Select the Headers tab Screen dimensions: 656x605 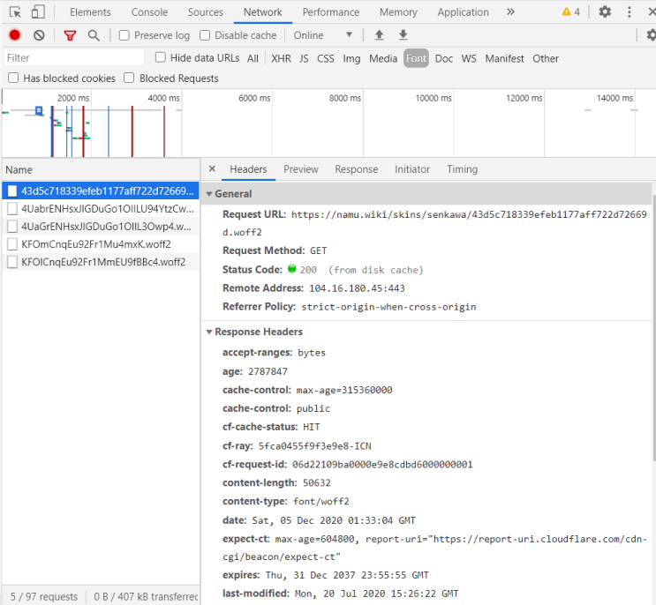pyautogui.click(x=248, y=169)
